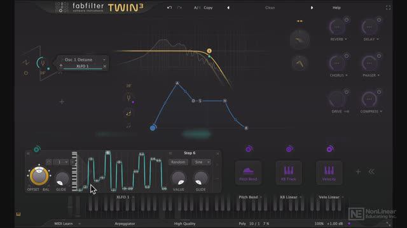Open the PHASER dropdown menu
The width and height of the screenshot is (407, 228).
click(x=371, y=75)
